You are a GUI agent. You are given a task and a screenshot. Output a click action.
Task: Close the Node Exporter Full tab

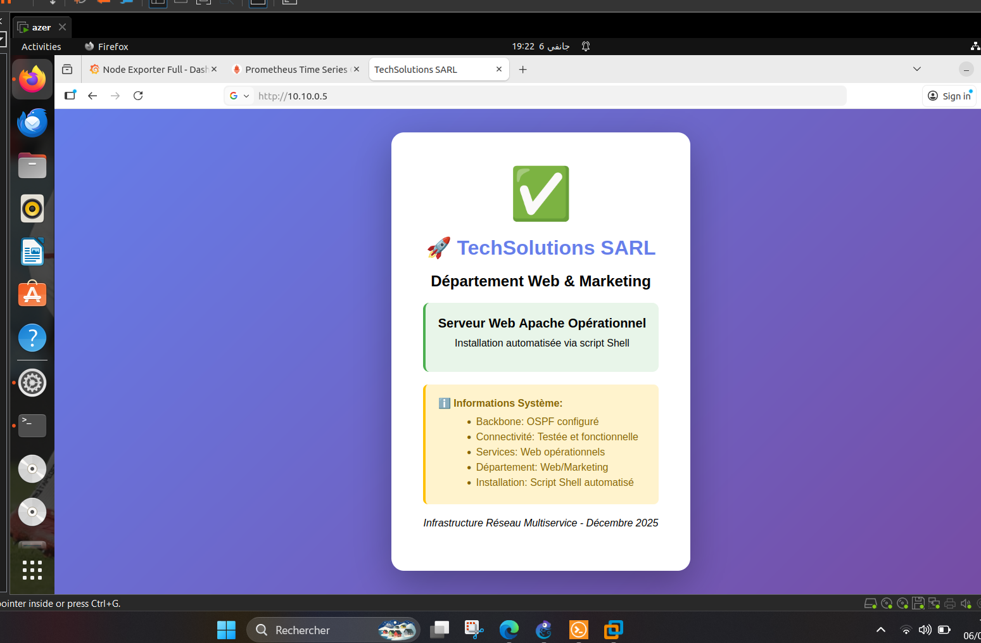pos(214,69)
